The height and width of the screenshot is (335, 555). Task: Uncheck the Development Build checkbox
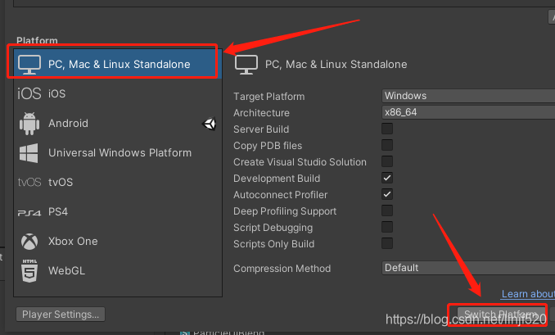coord(387,178)
